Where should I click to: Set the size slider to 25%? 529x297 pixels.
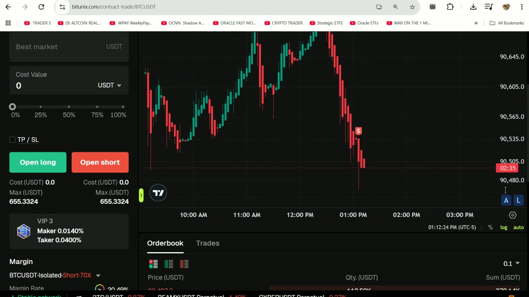click(x=41, y=107)
